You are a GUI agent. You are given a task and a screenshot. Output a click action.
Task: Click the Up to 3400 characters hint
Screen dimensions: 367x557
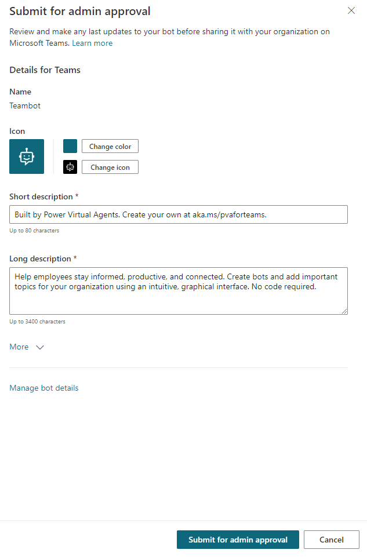37,322
